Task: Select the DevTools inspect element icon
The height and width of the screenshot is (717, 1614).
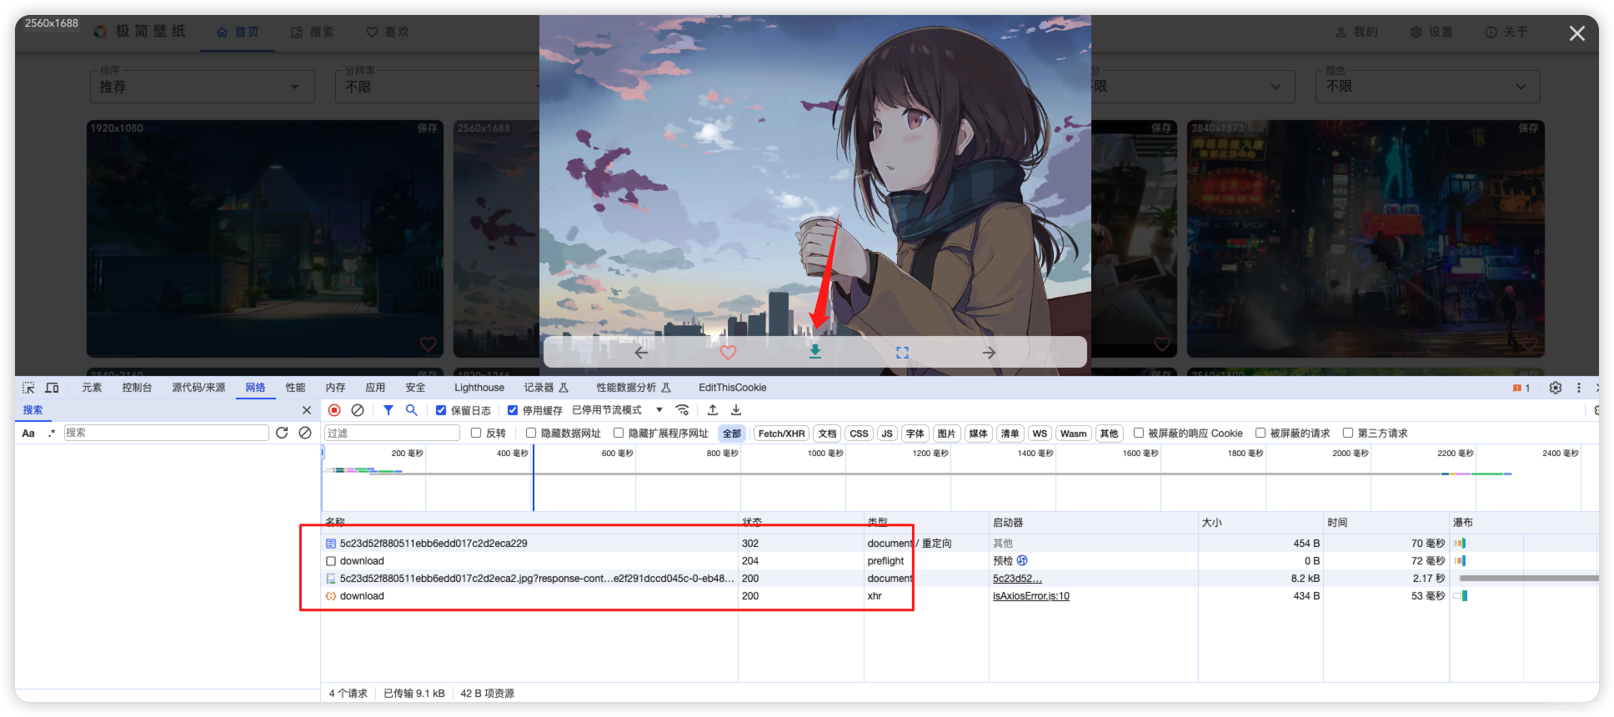Action: (x=28, y=388)
